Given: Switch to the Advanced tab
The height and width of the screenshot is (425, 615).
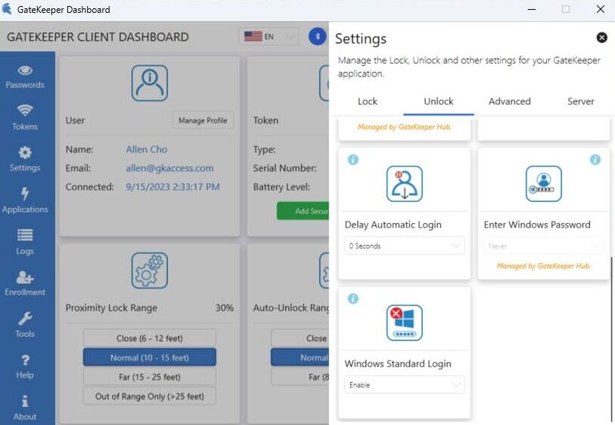Looking at the screenshot, I should (x=510, y=101).
